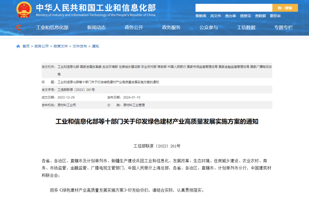The height and width of the screenshot is (198, 309).
Task: Click the 提意见 quick link
Action: point(246,16)
